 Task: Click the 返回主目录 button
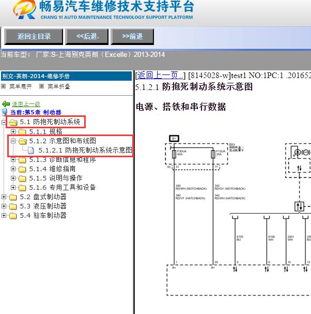pos(34,36)
